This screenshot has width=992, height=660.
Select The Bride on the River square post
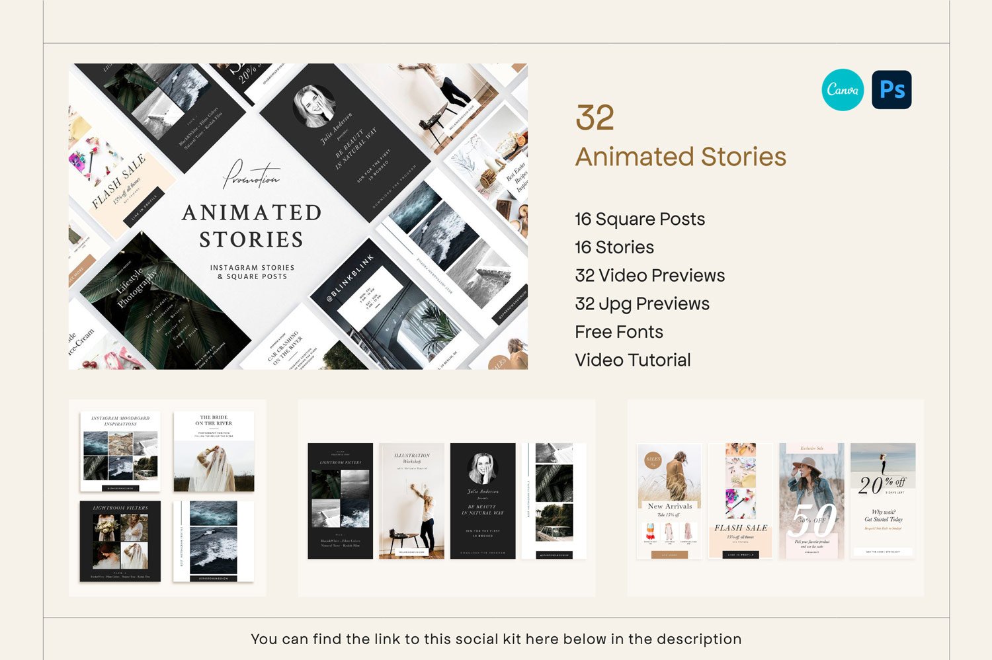pyautogui.click(x=214, y=452)
